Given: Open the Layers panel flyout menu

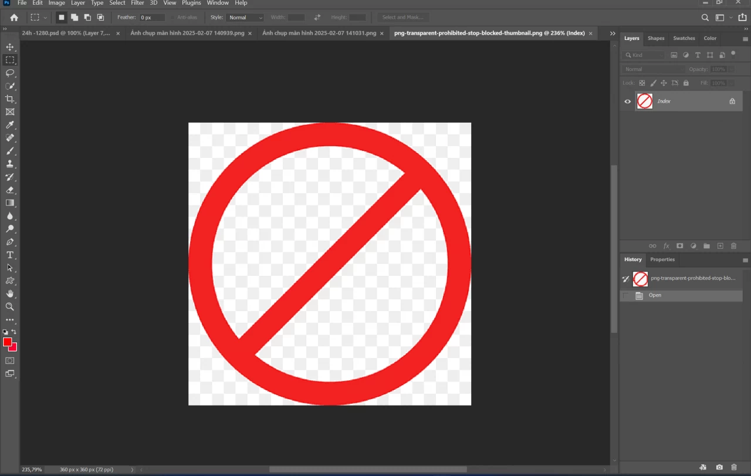Looking at the screenshot, I should click(745, 39).
